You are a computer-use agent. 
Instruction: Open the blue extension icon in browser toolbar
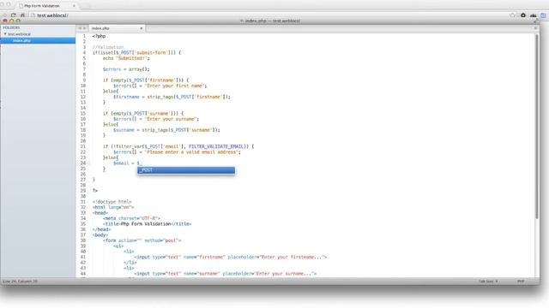(543, 15)
